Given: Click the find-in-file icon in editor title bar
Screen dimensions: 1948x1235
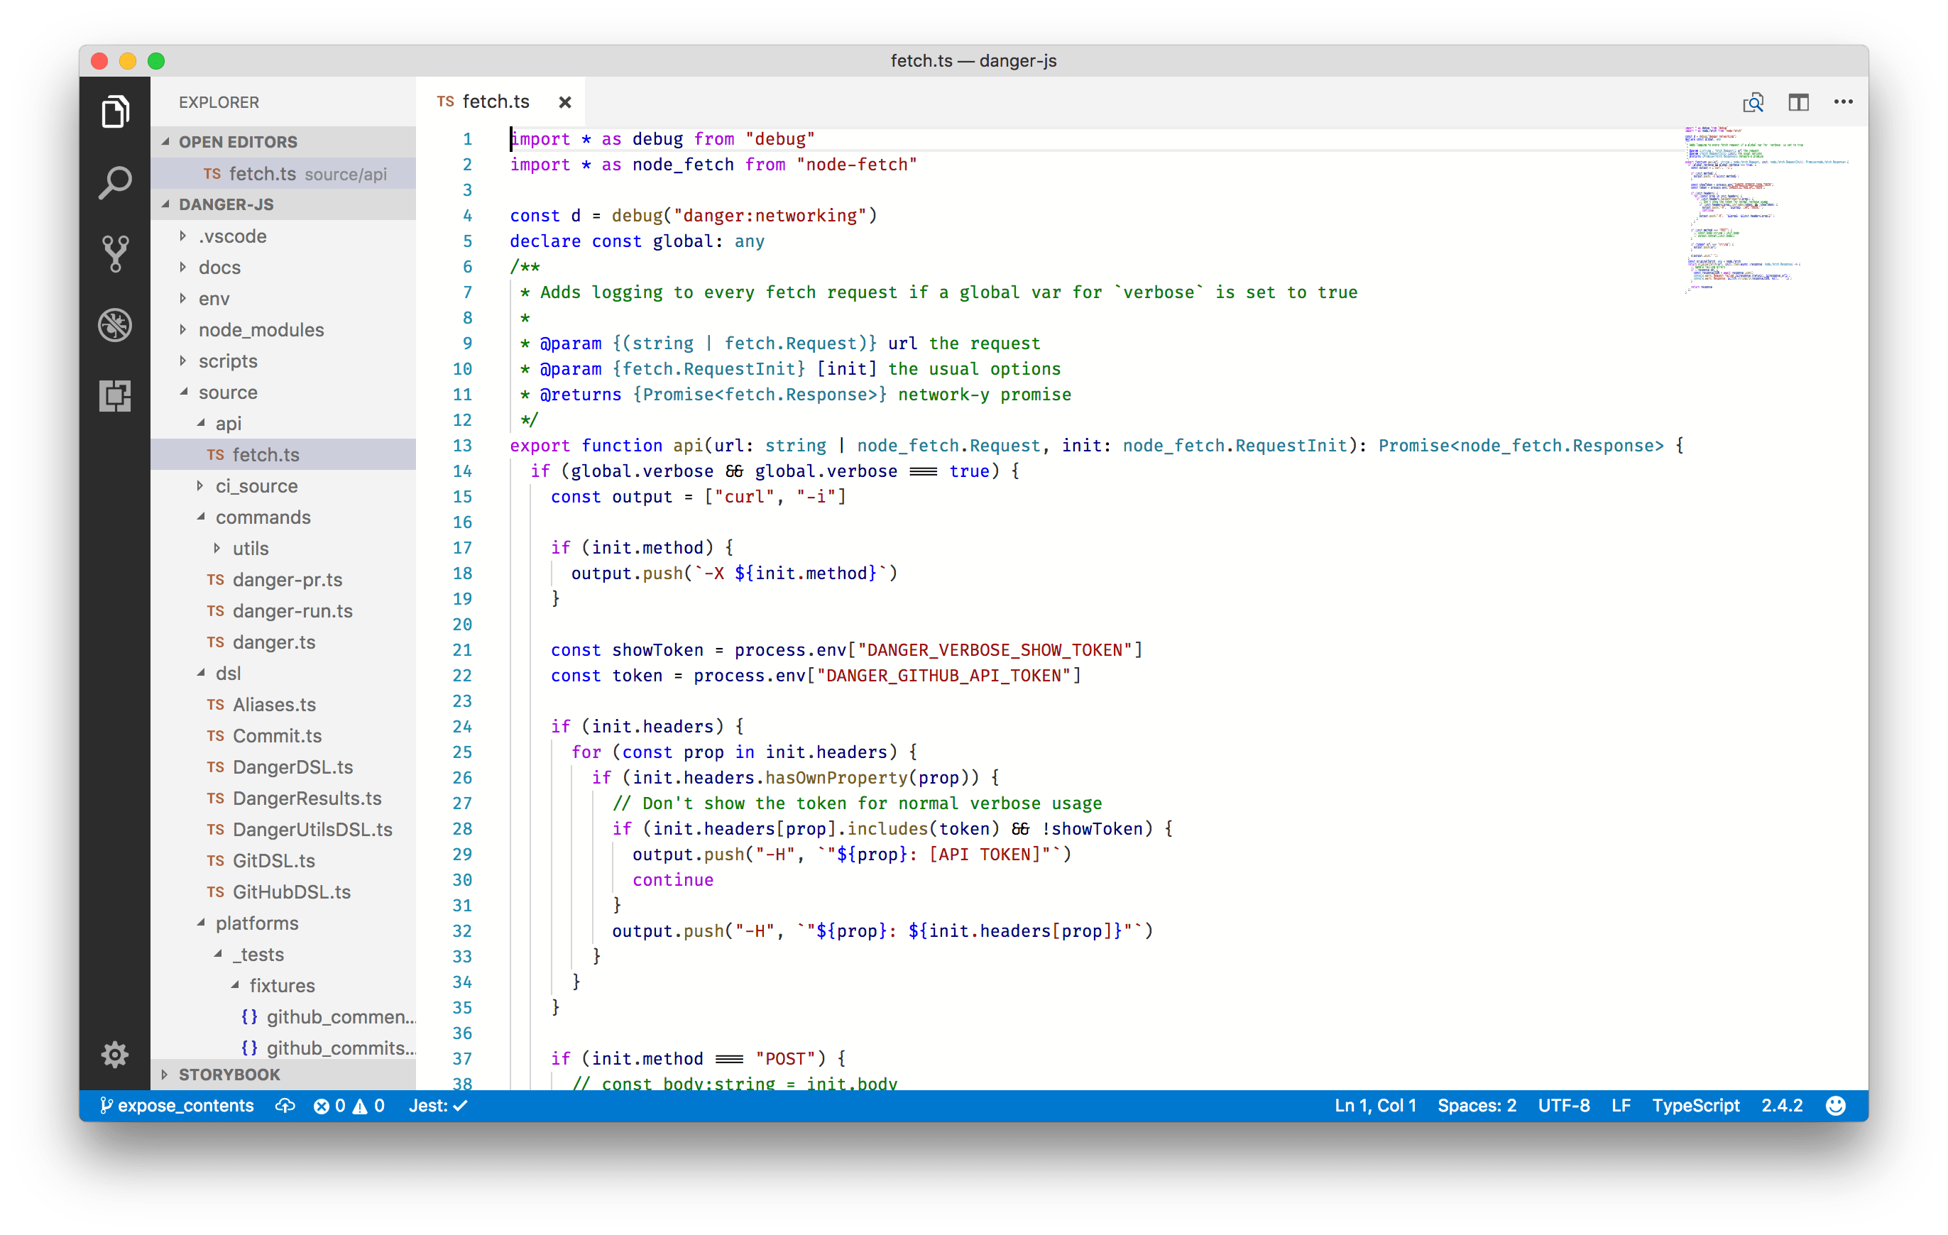Looking at the screenshot, I should tap(1753, 101).
